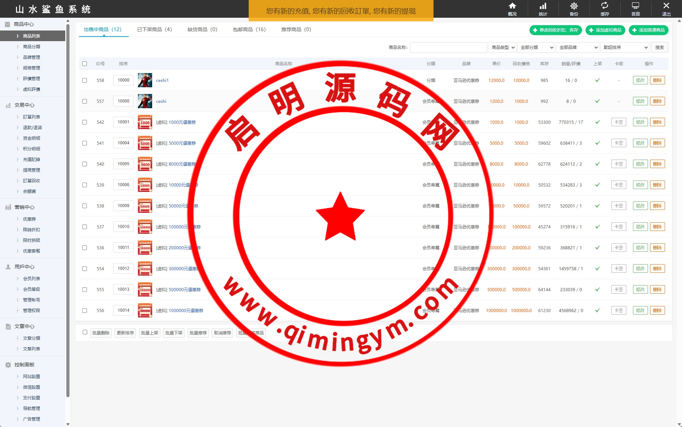The height and width of the screenshot is (427, 682).
Task: Toggle the select-all checkbox in table header
Action: click(84, 64)
